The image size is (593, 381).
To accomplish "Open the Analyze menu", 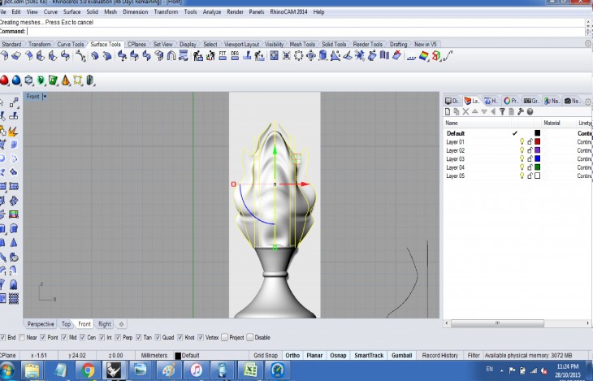I will (213, 12).
